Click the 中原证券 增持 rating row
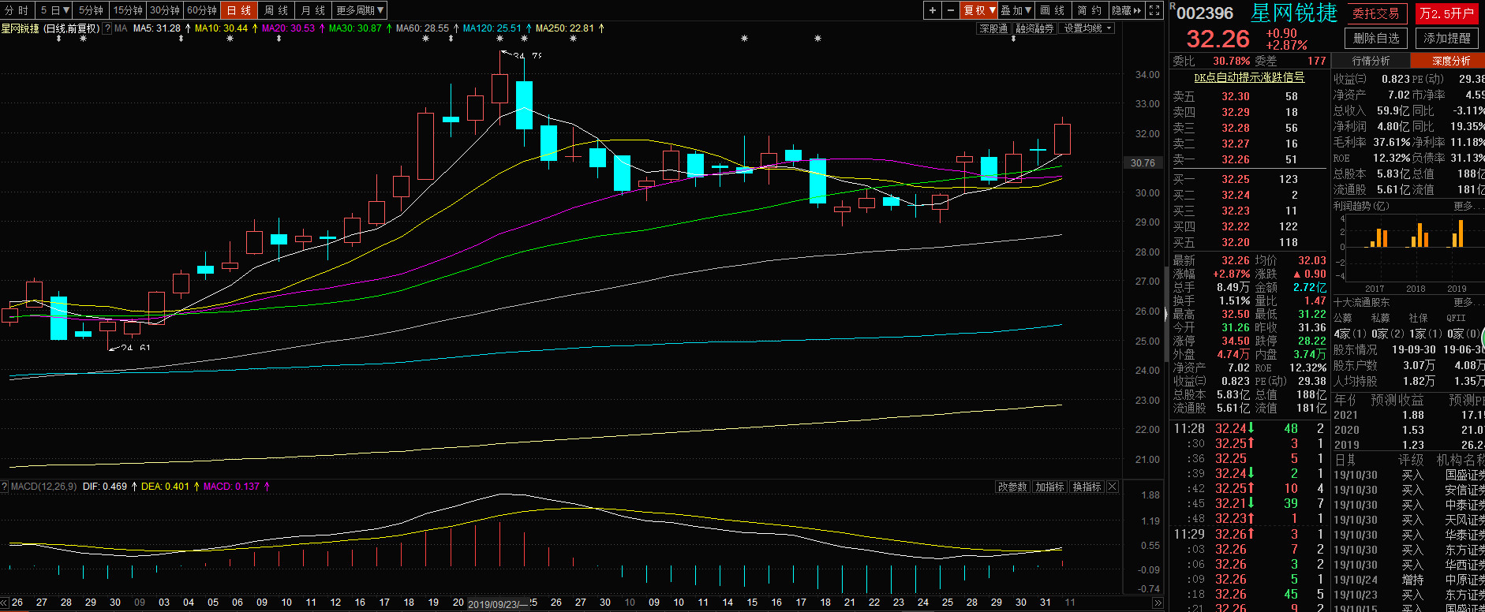This screenshot has width=1485, height=612. coord(1408,580)
